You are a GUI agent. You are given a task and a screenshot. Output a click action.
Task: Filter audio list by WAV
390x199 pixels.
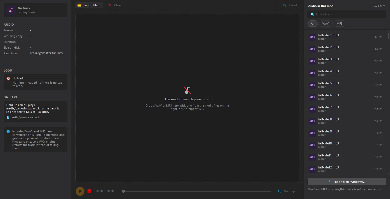[325, 24]
